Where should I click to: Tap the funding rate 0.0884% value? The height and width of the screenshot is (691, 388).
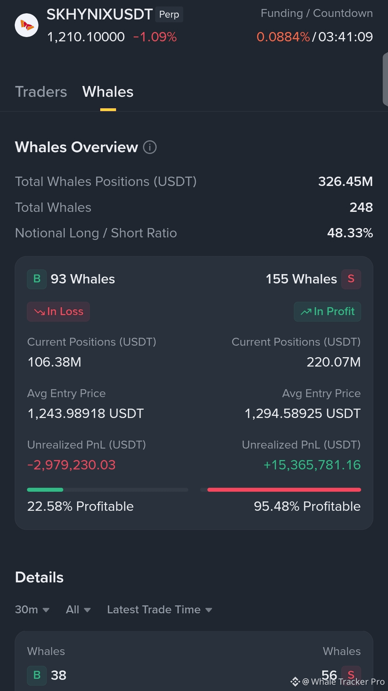[283, 37]
